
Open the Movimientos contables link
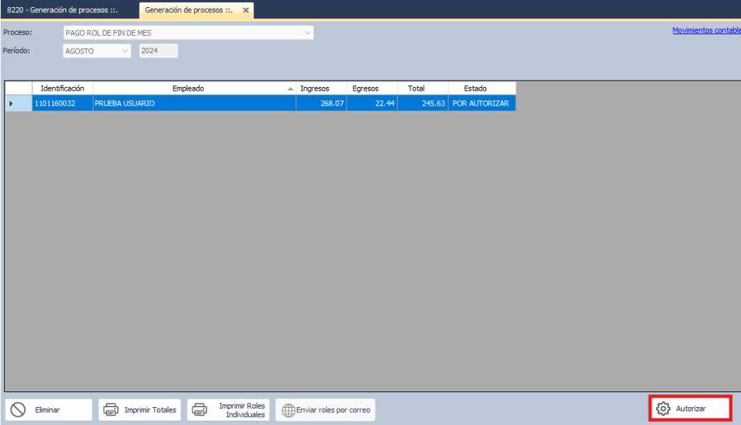click(x=705, y=30)
